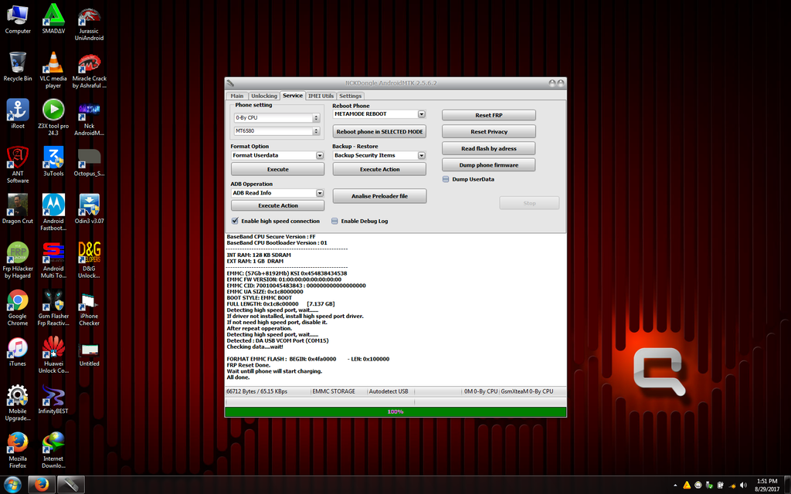The width and height of the screenshot is (791, 494).
Task: Open Huawei Unlock Code shortcut
Action: pyautogui.click(x=53, y=355)
